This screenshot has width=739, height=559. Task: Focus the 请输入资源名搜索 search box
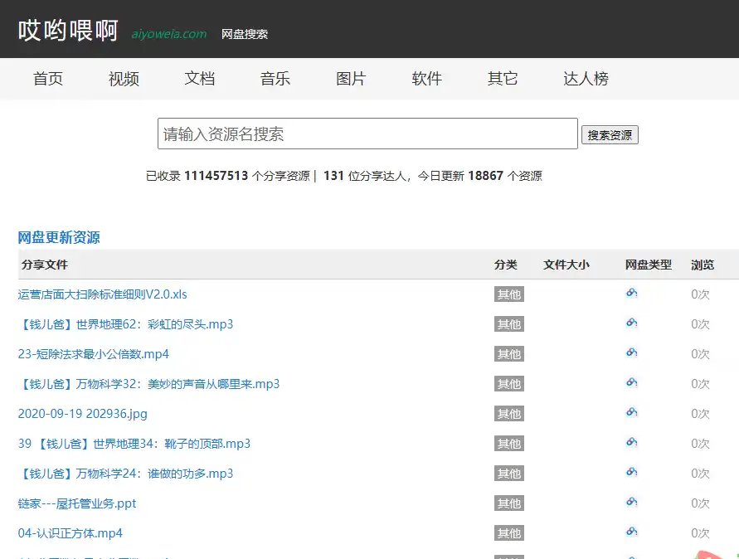(367, 134)
